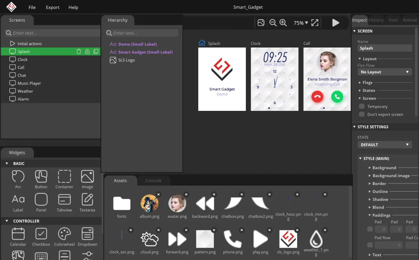Select the Colorwheel widget
This screenshot has width=419, height=260.
(64, 237)
